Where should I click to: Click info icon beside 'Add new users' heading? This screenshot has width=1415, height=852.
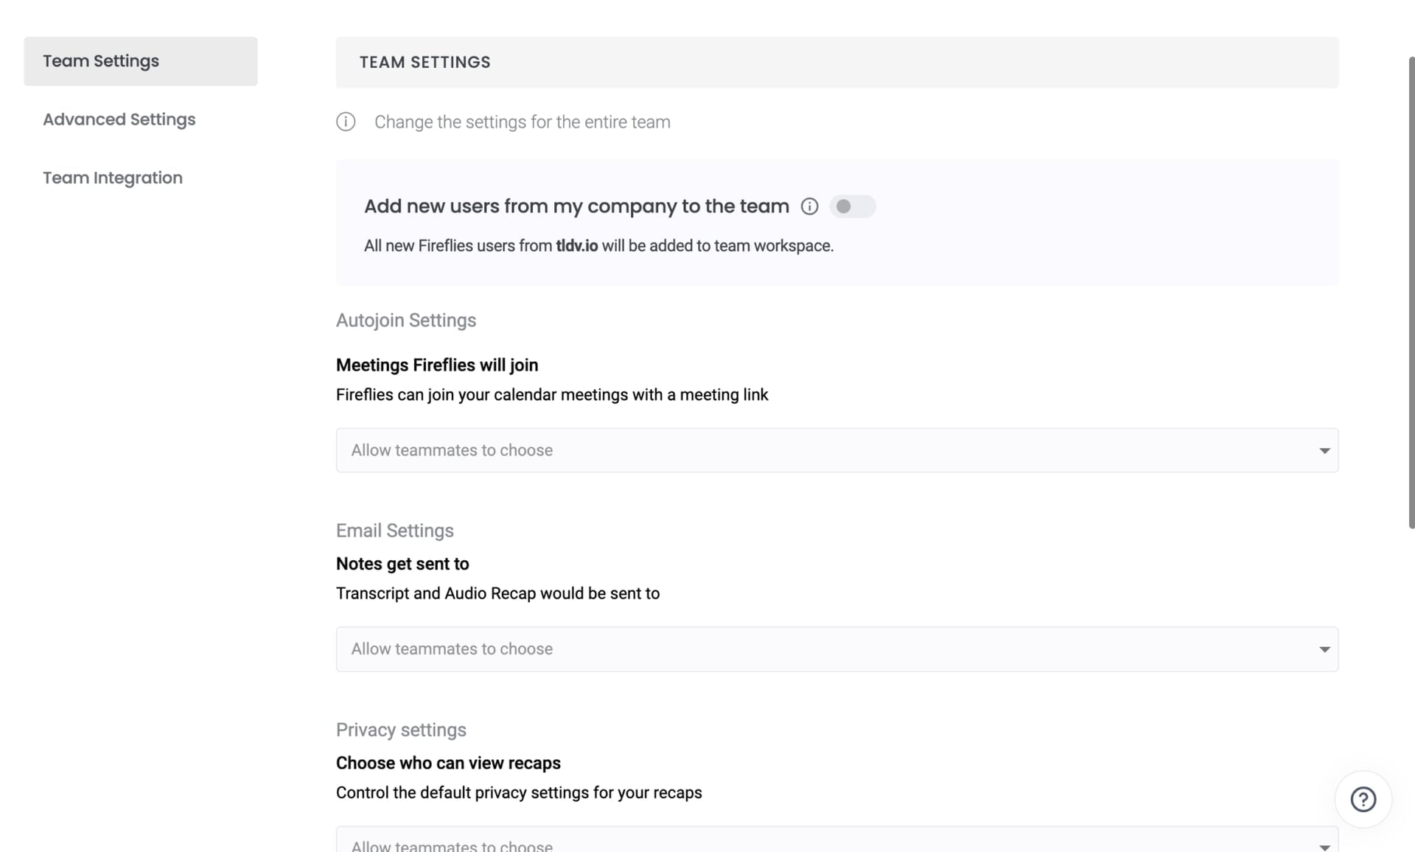click(x=809, y=206)
